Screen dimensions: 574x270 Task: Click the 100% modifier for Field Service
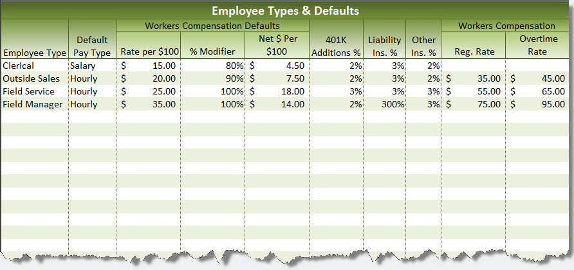(213, 91)
